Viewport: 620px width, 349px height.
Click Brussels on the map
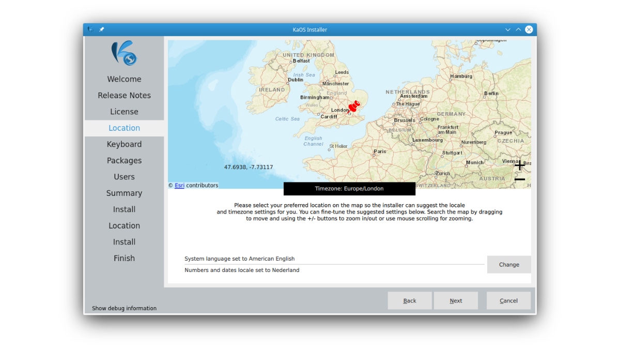pyautogui.click(x=405, y=120)
